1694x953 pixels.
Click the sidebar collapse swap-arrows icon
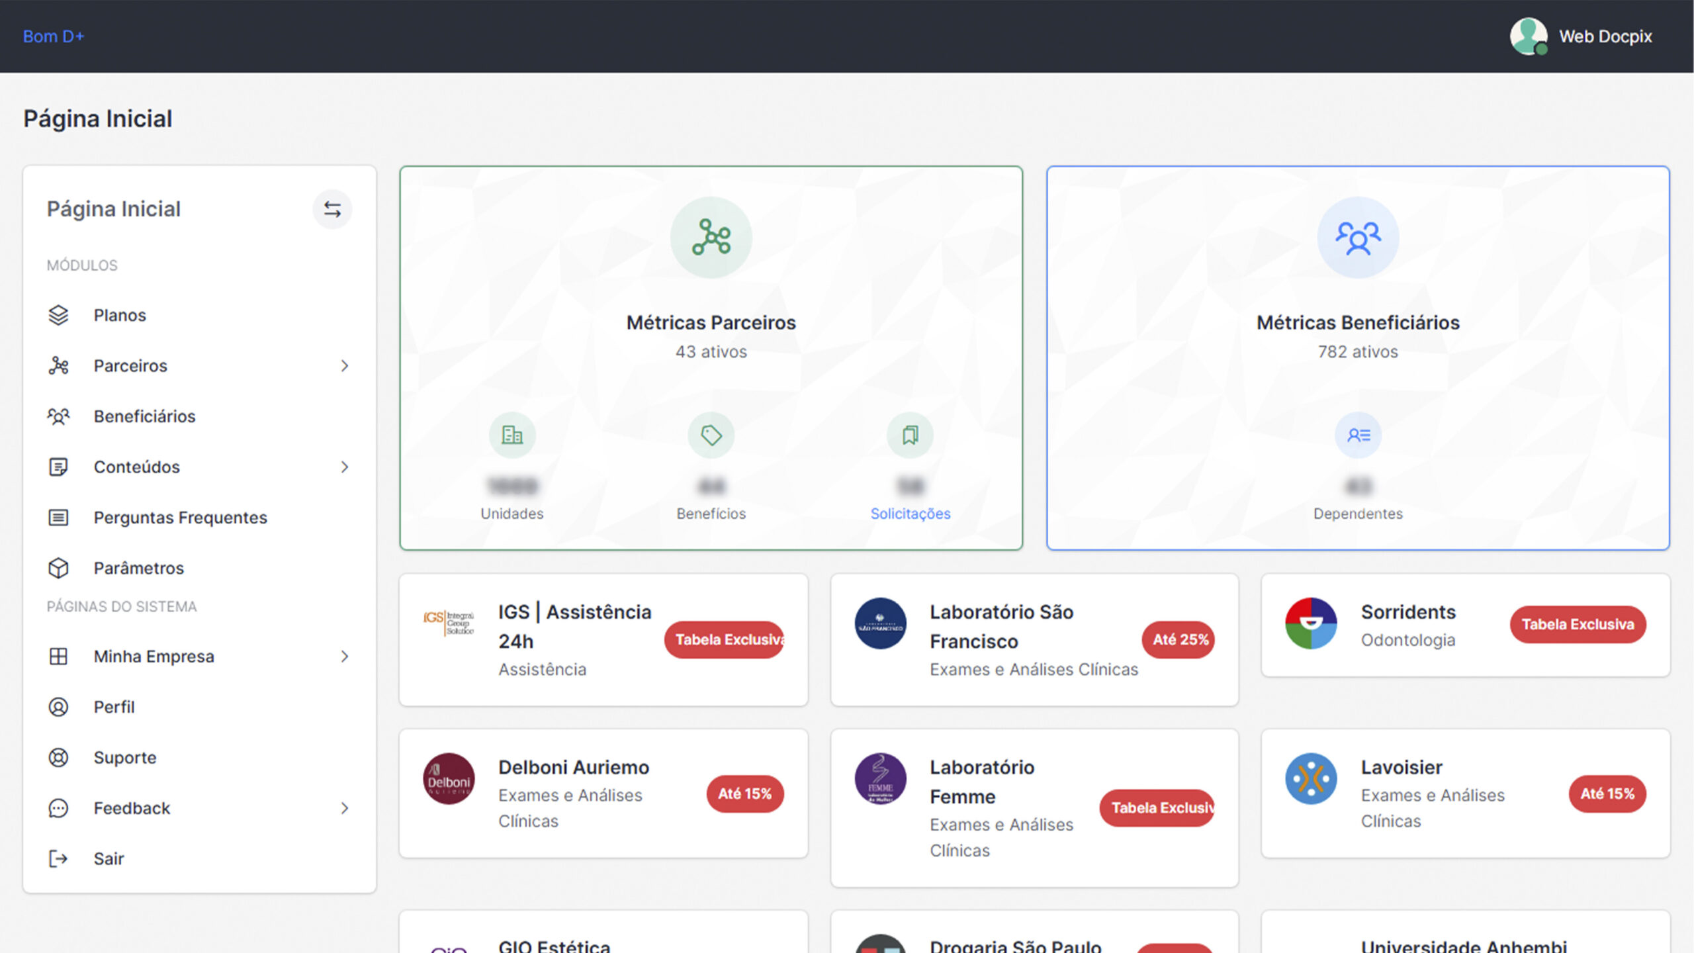(x=332, y=210)
